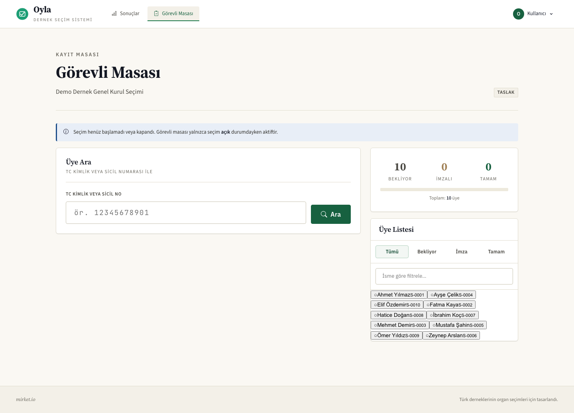The image size is (574, 413).
Task: Click the member progress bar
Action: coord(444,190)
